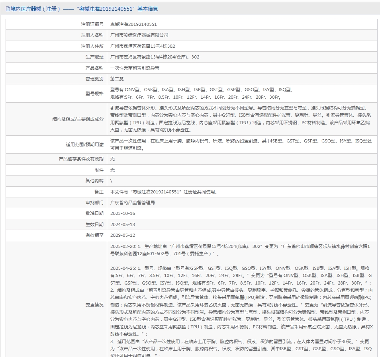
Task: Click the 备注 text about 注册证共同使用
Action: pos(165,192)
